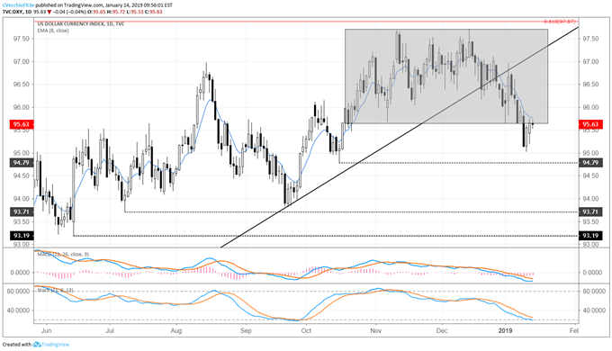Select the 94.79 level label on left axis
The image size is (612, 351).
click(x=22, y=162)
